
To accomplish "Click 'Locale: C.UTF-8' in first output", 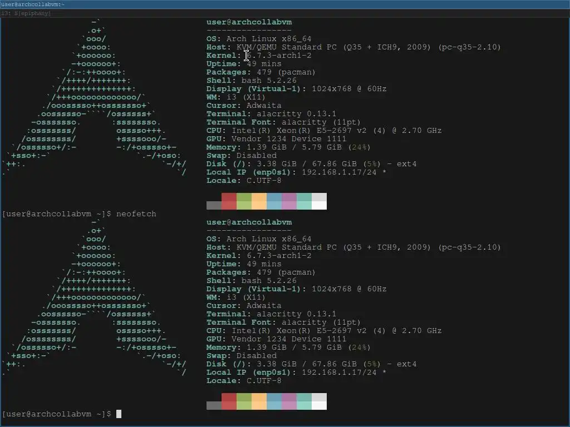I will (x=244, y=181).
